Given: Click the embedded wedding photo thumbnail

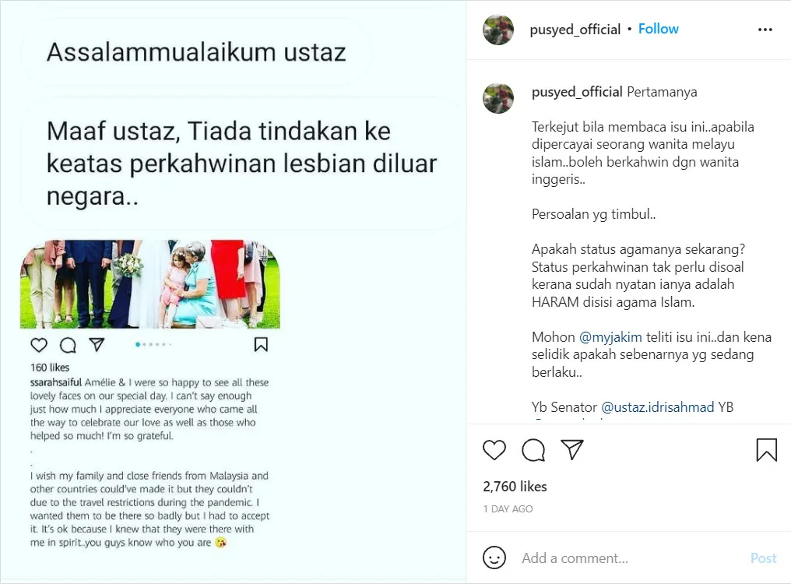Looking at the screenshot, I should (x=149, y=284).
